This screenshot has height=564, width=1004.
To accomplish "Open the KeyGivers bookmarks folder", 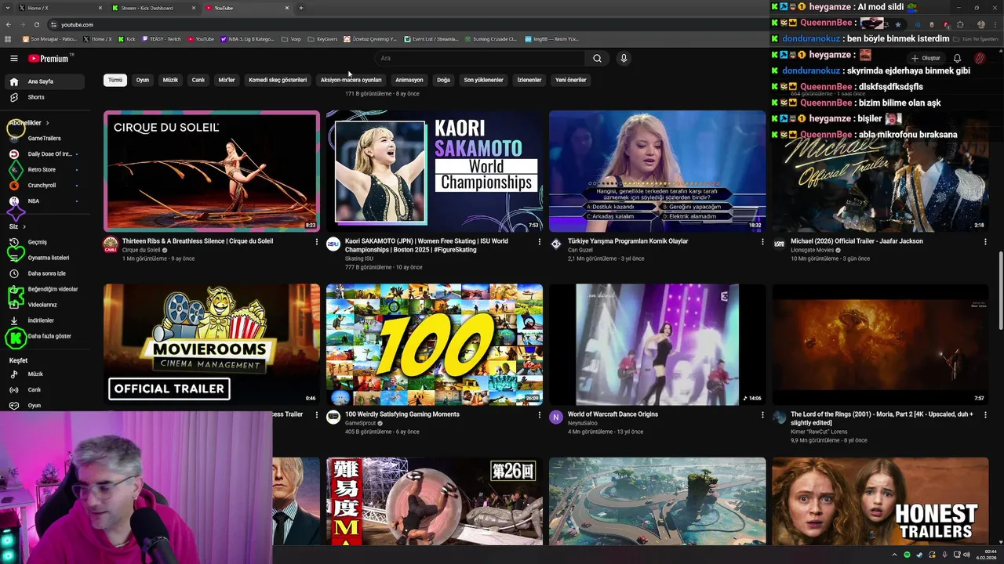I will pos(323,38).
